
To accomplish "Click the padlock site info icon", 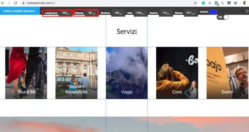I will point(23,3).
